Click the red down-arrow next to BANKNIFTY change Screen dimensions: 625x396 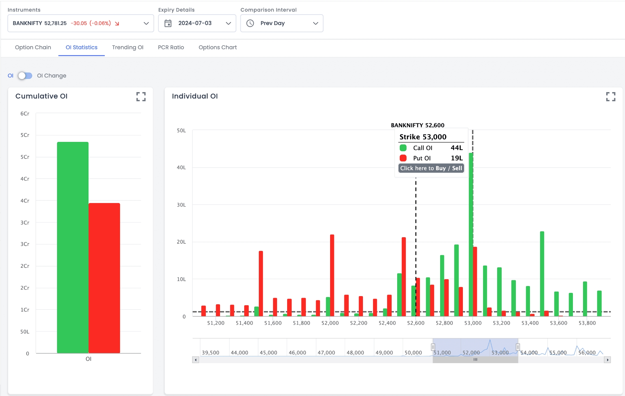117,23
